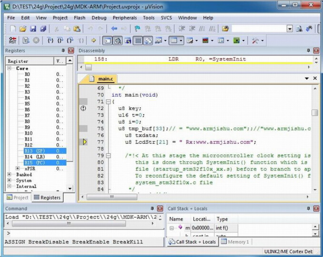Click the Open file toolbar icon
Viewport: 323px width, 257px height.
[23, 29]
